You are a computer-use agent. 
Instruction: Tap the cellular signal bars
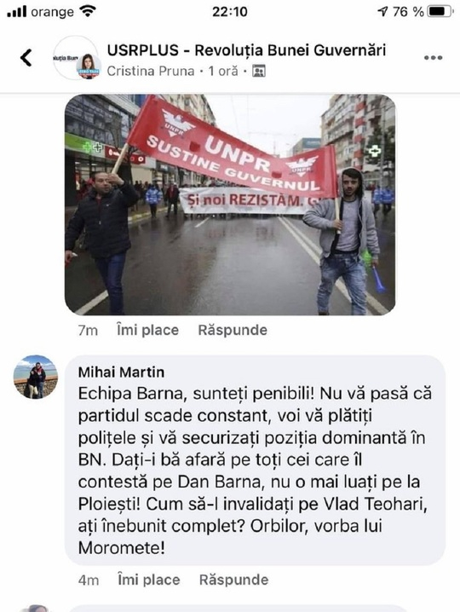coord(17,12)
